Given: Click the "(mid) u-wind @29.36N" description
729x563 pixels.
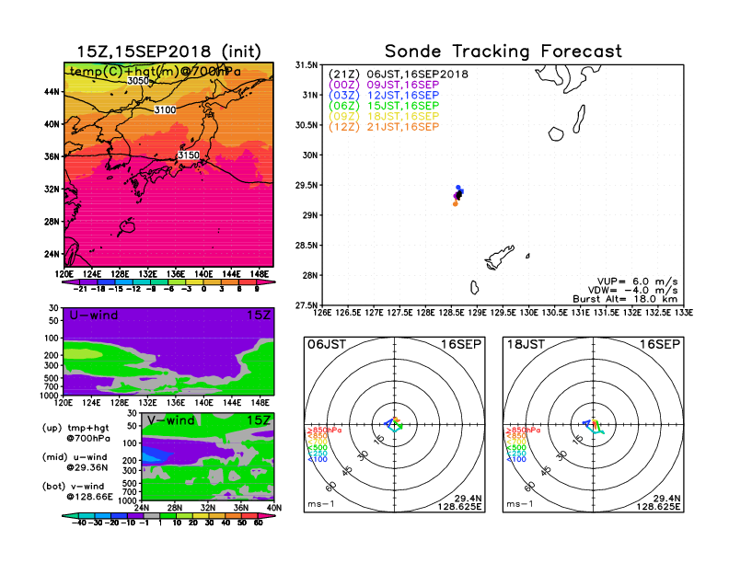Looking at the screenshot, I should [75, 462].
